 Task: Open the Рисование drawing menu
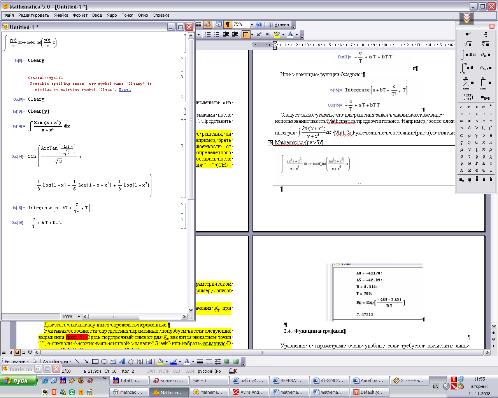pos(17,361)
